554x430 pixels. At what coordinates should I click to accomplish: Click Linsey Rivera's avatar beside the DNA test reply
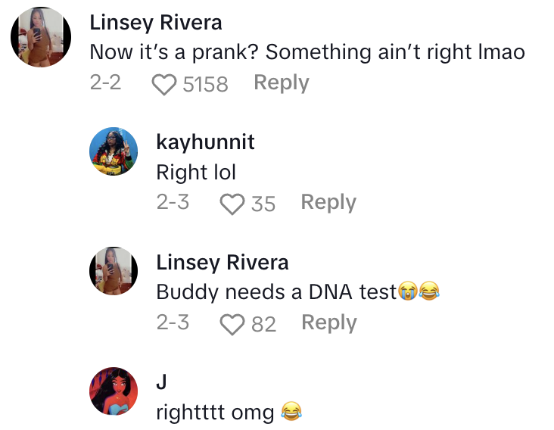point(114,271)
